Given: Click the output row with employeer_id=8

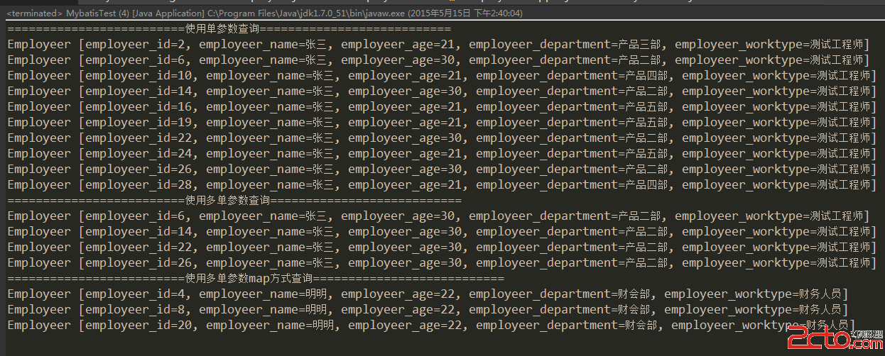Looking at the screenshot, I should (x=428, y=310).
